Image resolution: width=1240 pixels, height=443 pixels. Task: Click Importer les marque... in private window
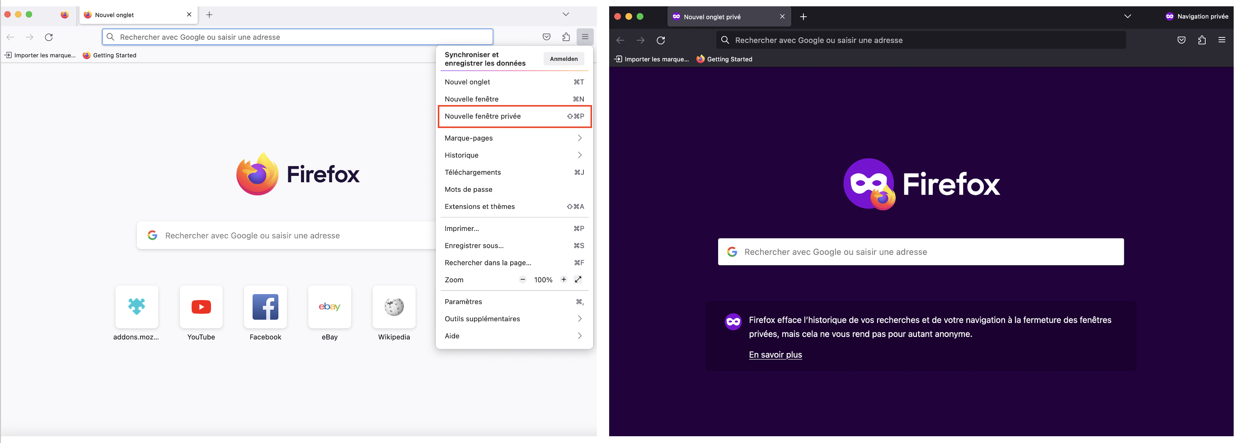tap(652, 59)
